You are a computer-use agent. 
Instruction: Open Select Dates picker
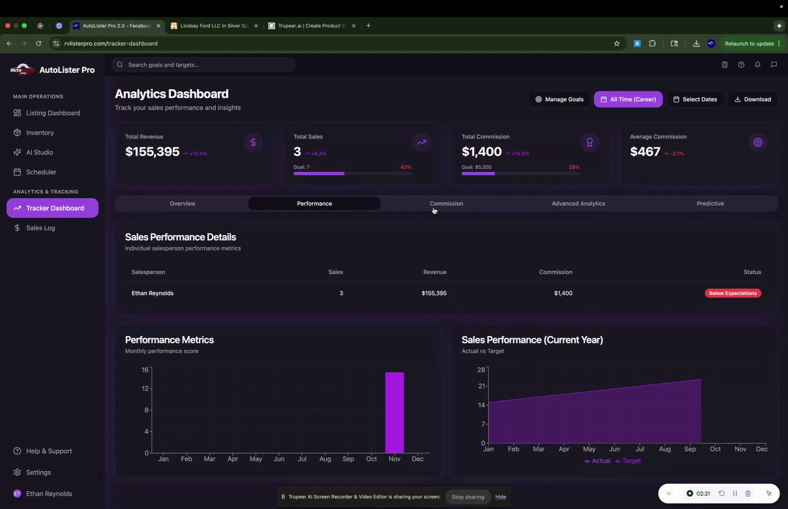coord(695,99)
